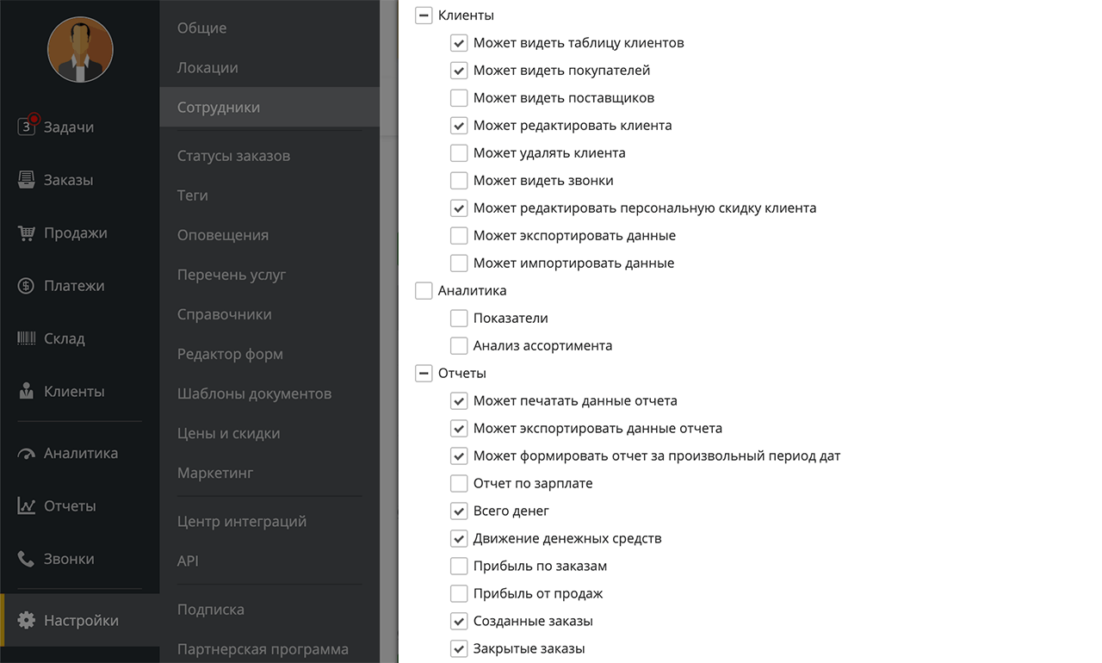
Task: Open the Статусы заказов settings section
Action: point(233,156)
